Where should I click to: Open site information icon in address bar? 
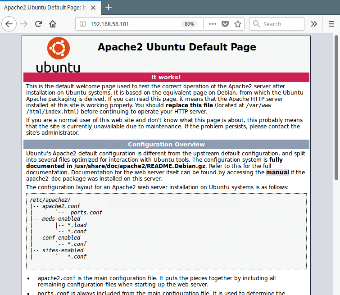pyautogui.click(x=82, y=24)
